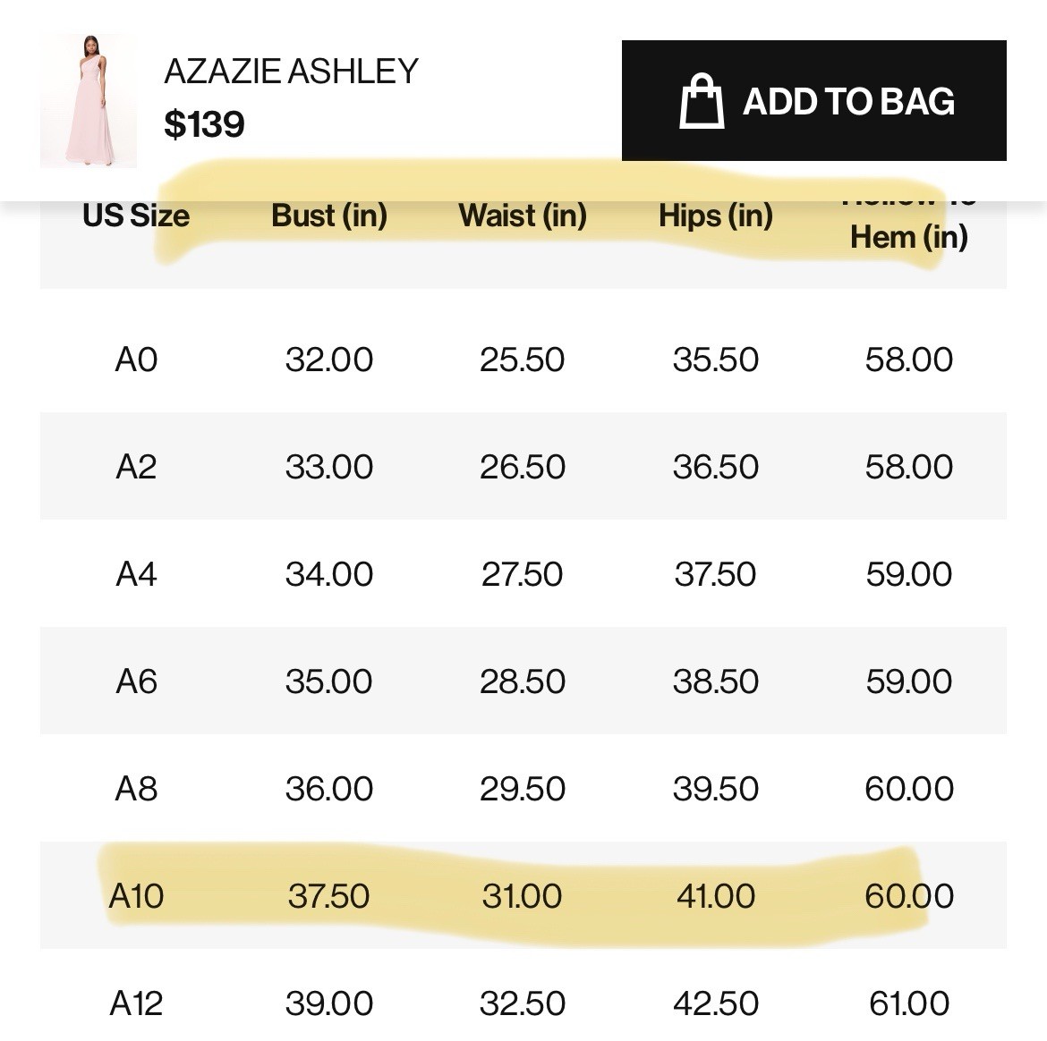
Task: Click the Hem (in) column header
Action: [909, 236]
